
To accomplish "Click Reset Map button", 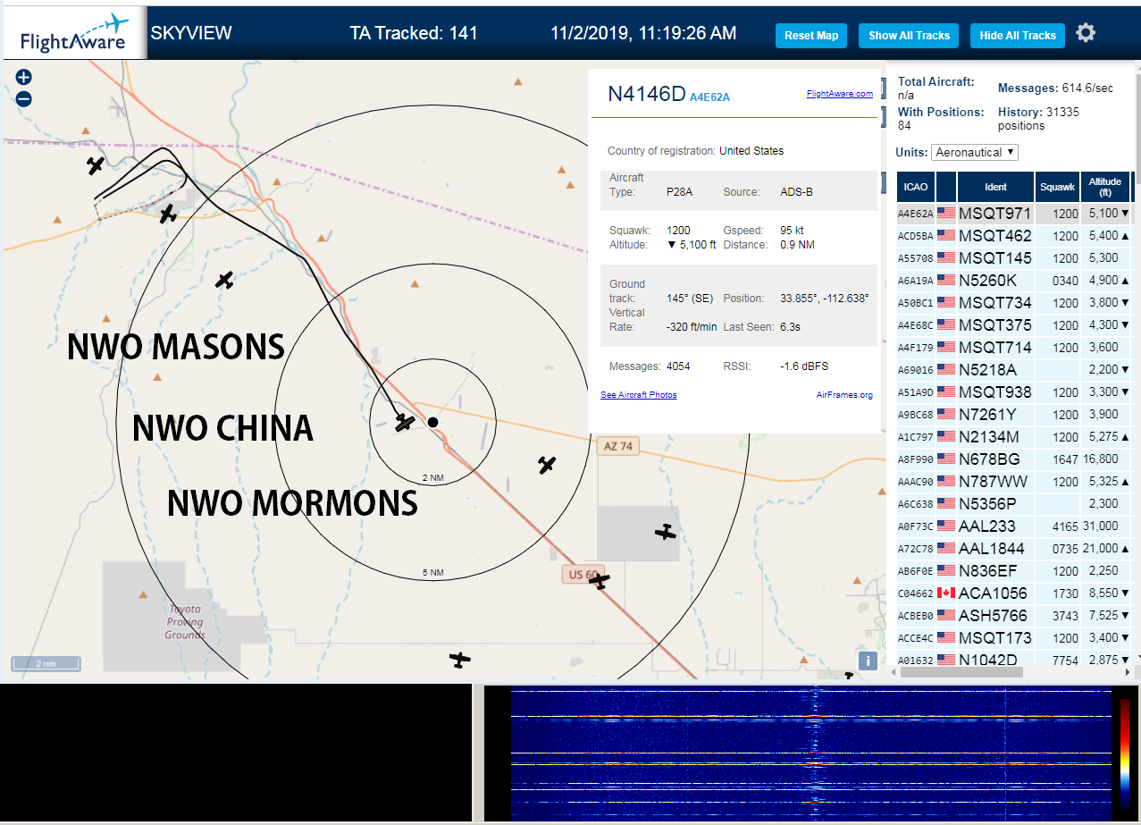I will [x=811, y=36].
